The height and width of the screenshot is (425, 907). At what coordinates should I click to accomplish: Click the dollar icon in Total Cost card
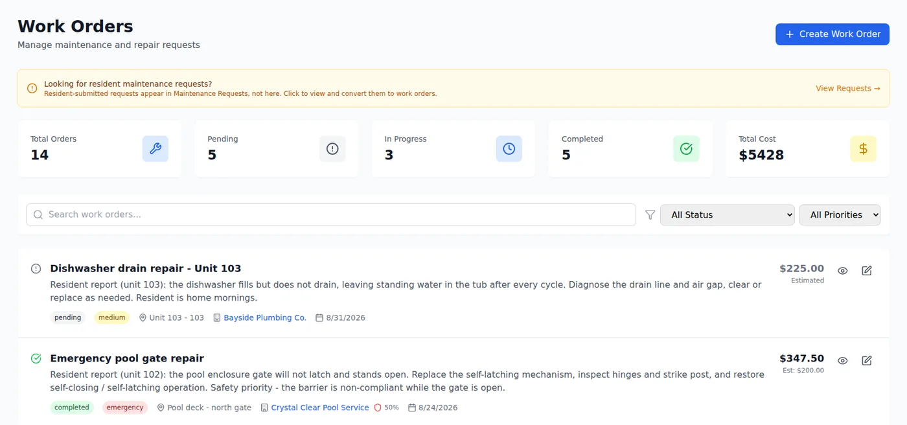[x=863, y=149]
